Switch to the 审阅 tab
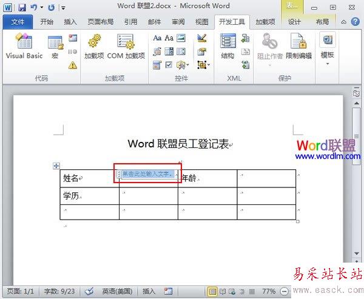The image size is (364, 299). pyautogui.click(x=178, y=22)
